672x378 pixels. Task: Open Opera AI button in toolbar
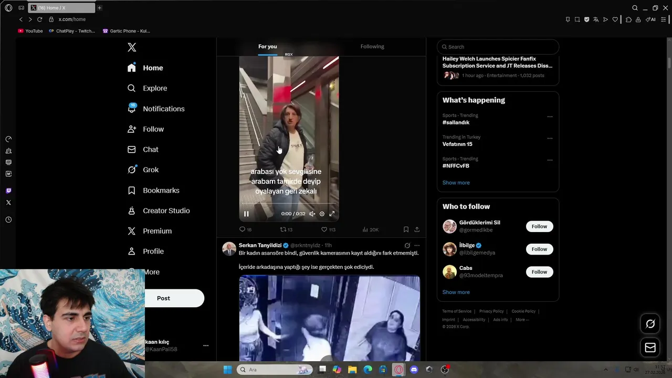click(x=650, y=19)
